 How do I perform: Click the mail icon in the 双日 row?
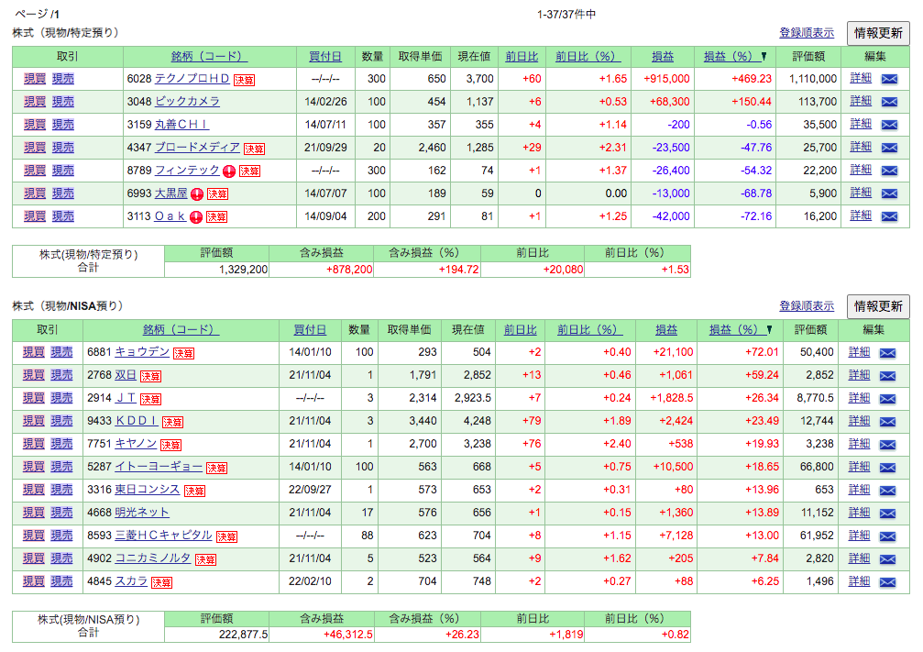887,376
